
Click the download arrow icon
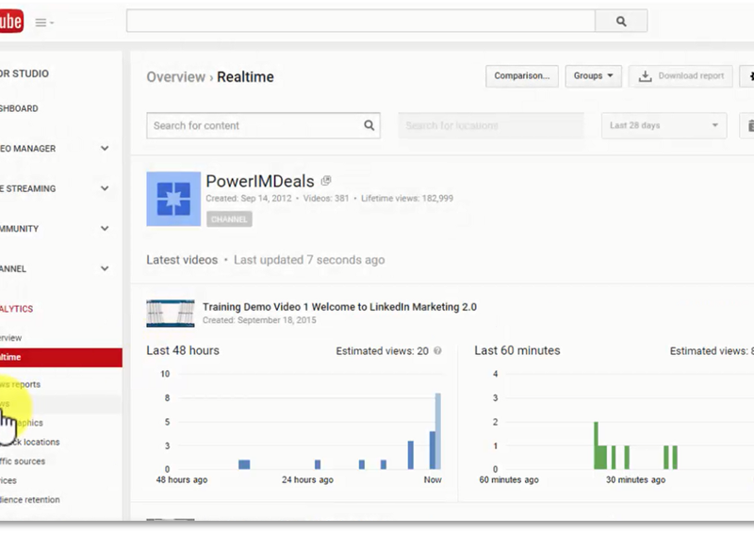[646, 76]
